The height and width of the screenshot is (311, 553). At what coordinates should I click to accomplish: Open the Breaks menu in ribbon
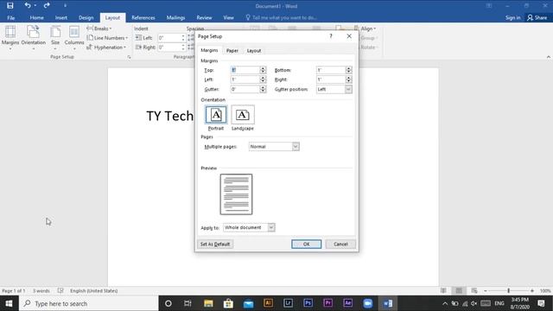point(99,29)
